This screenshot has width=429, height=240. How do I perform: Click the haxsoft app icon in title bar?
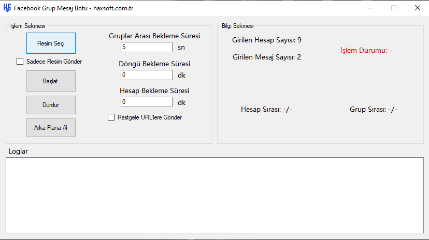coord(7,8)
